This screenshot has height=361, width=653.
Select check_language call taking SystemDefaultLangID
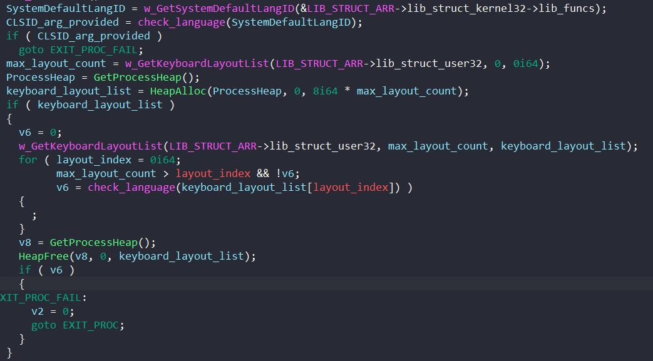(181, 23)
